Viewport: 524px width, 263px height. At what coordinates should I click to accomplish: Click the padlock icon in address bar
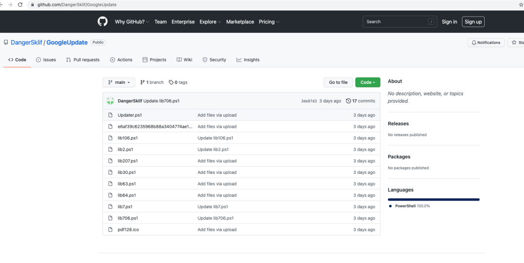(x=33, y=5)
